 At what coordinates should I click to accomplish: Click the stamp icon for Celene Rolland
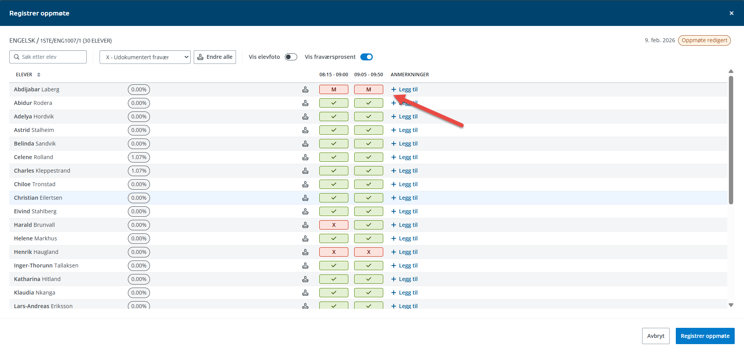click(x=305, y=157)
